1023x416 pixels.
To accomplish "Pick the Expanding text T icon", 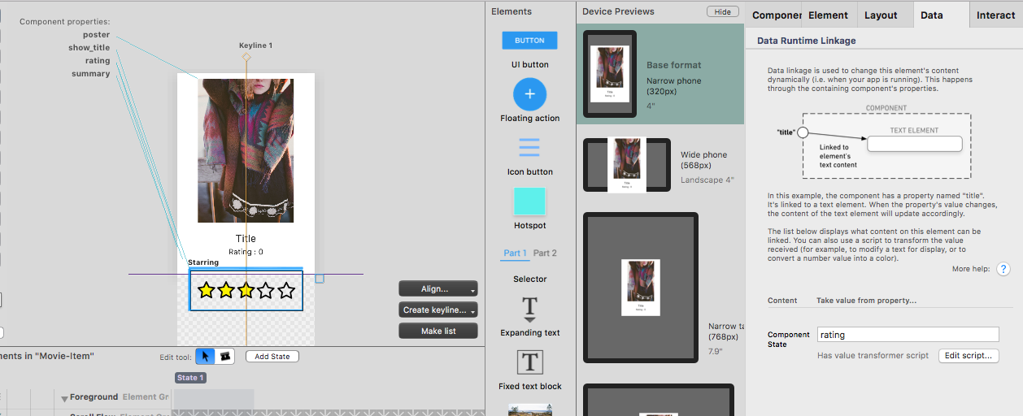I will tap(529, 310).
